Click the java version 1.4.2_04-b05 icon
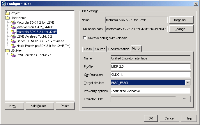Image resolution: width=200 pixels, height=125 pixels. click(x=13, y=27)
